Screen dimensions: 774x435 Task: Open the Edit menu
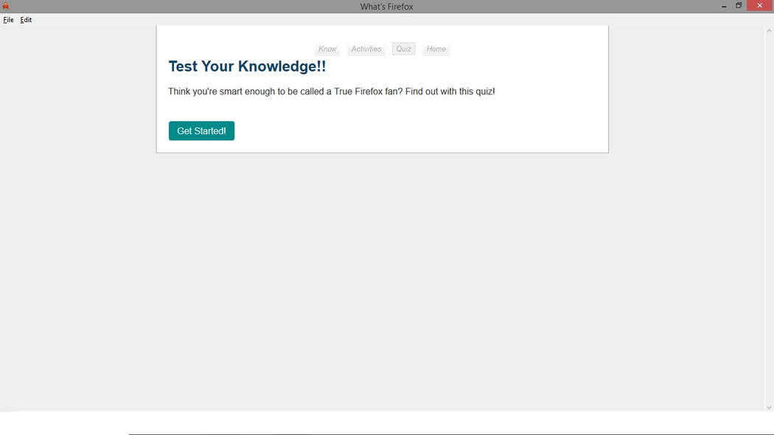coord(26,20)
